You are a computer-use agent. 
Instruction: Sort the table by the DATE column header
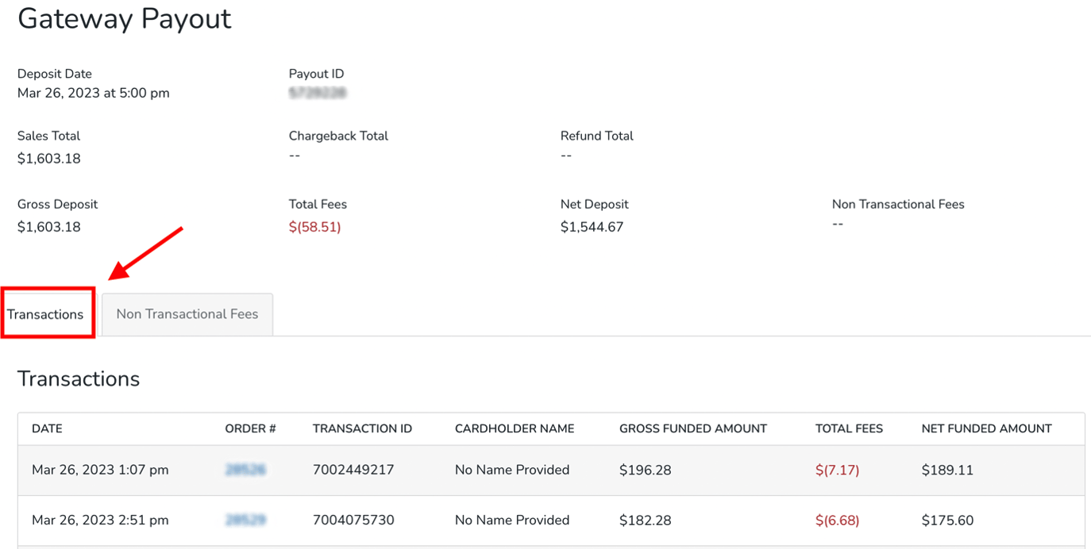pos(47,428)
